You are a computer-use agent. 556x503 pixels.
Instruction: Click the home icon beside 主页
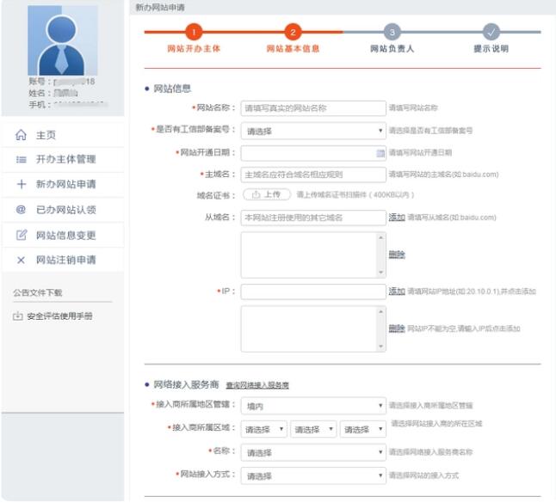[21, 135]
